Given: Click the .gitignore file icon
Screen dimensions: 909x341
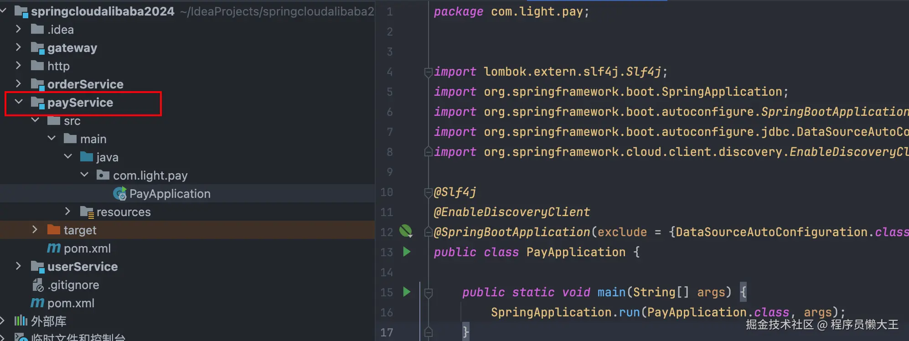Looking at the screenshot, I should point(38,285).
